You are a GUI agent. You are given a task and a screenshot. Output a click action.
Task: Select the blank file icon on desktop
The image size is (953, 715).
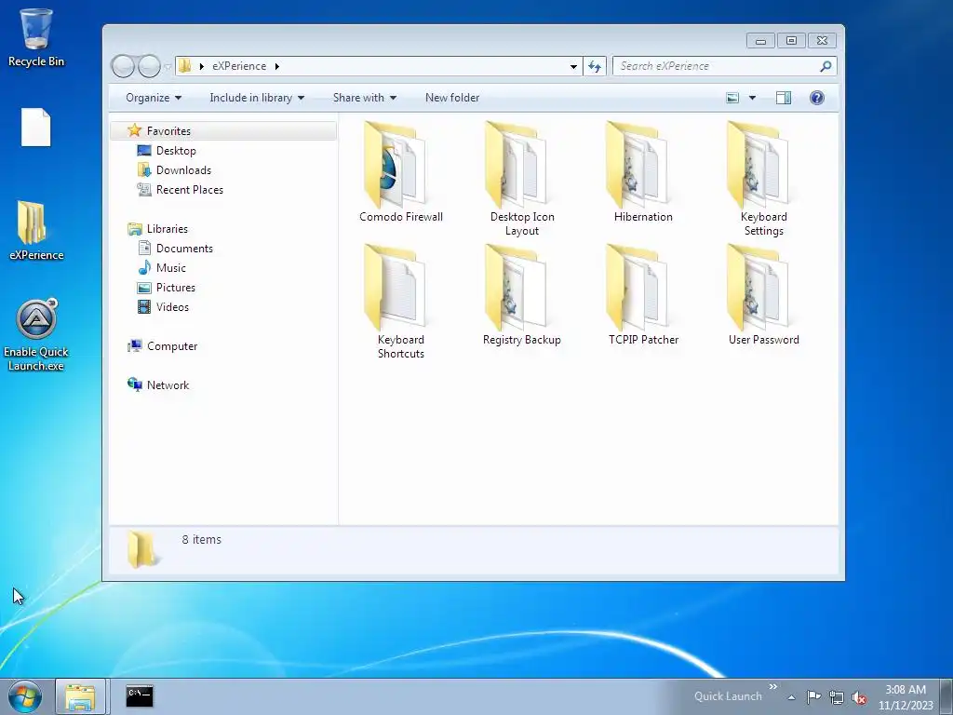tap(36, 127)
